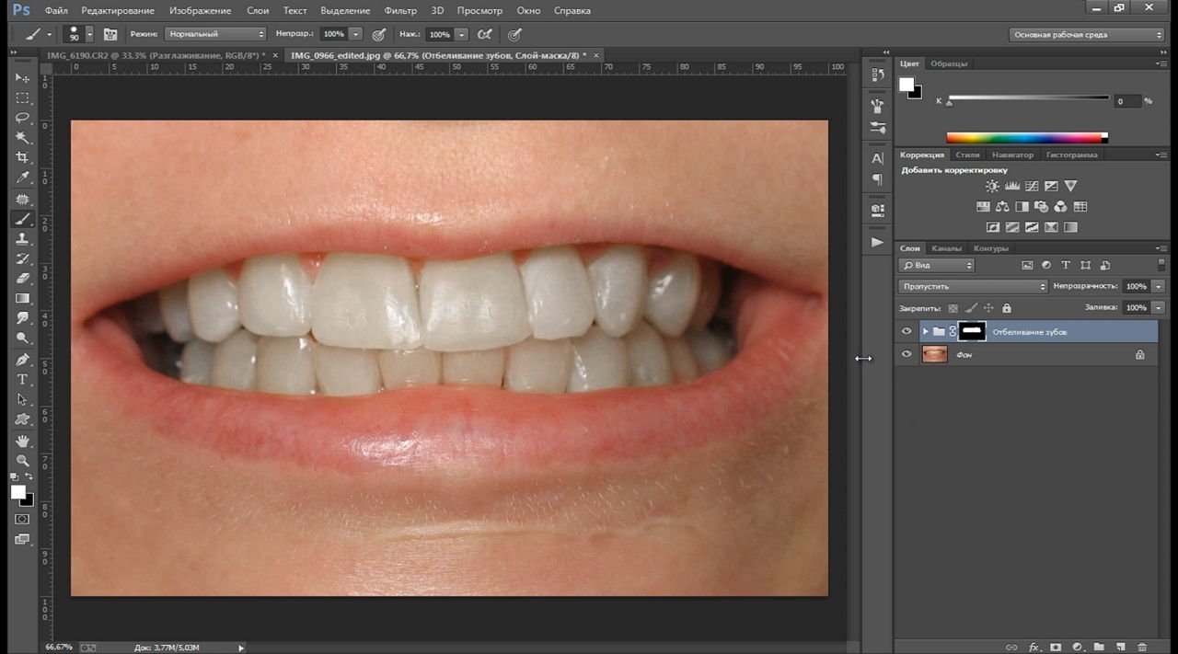
Task: Open the Непрозр. opacity dropdown arrow
Action: click(355, 34)
